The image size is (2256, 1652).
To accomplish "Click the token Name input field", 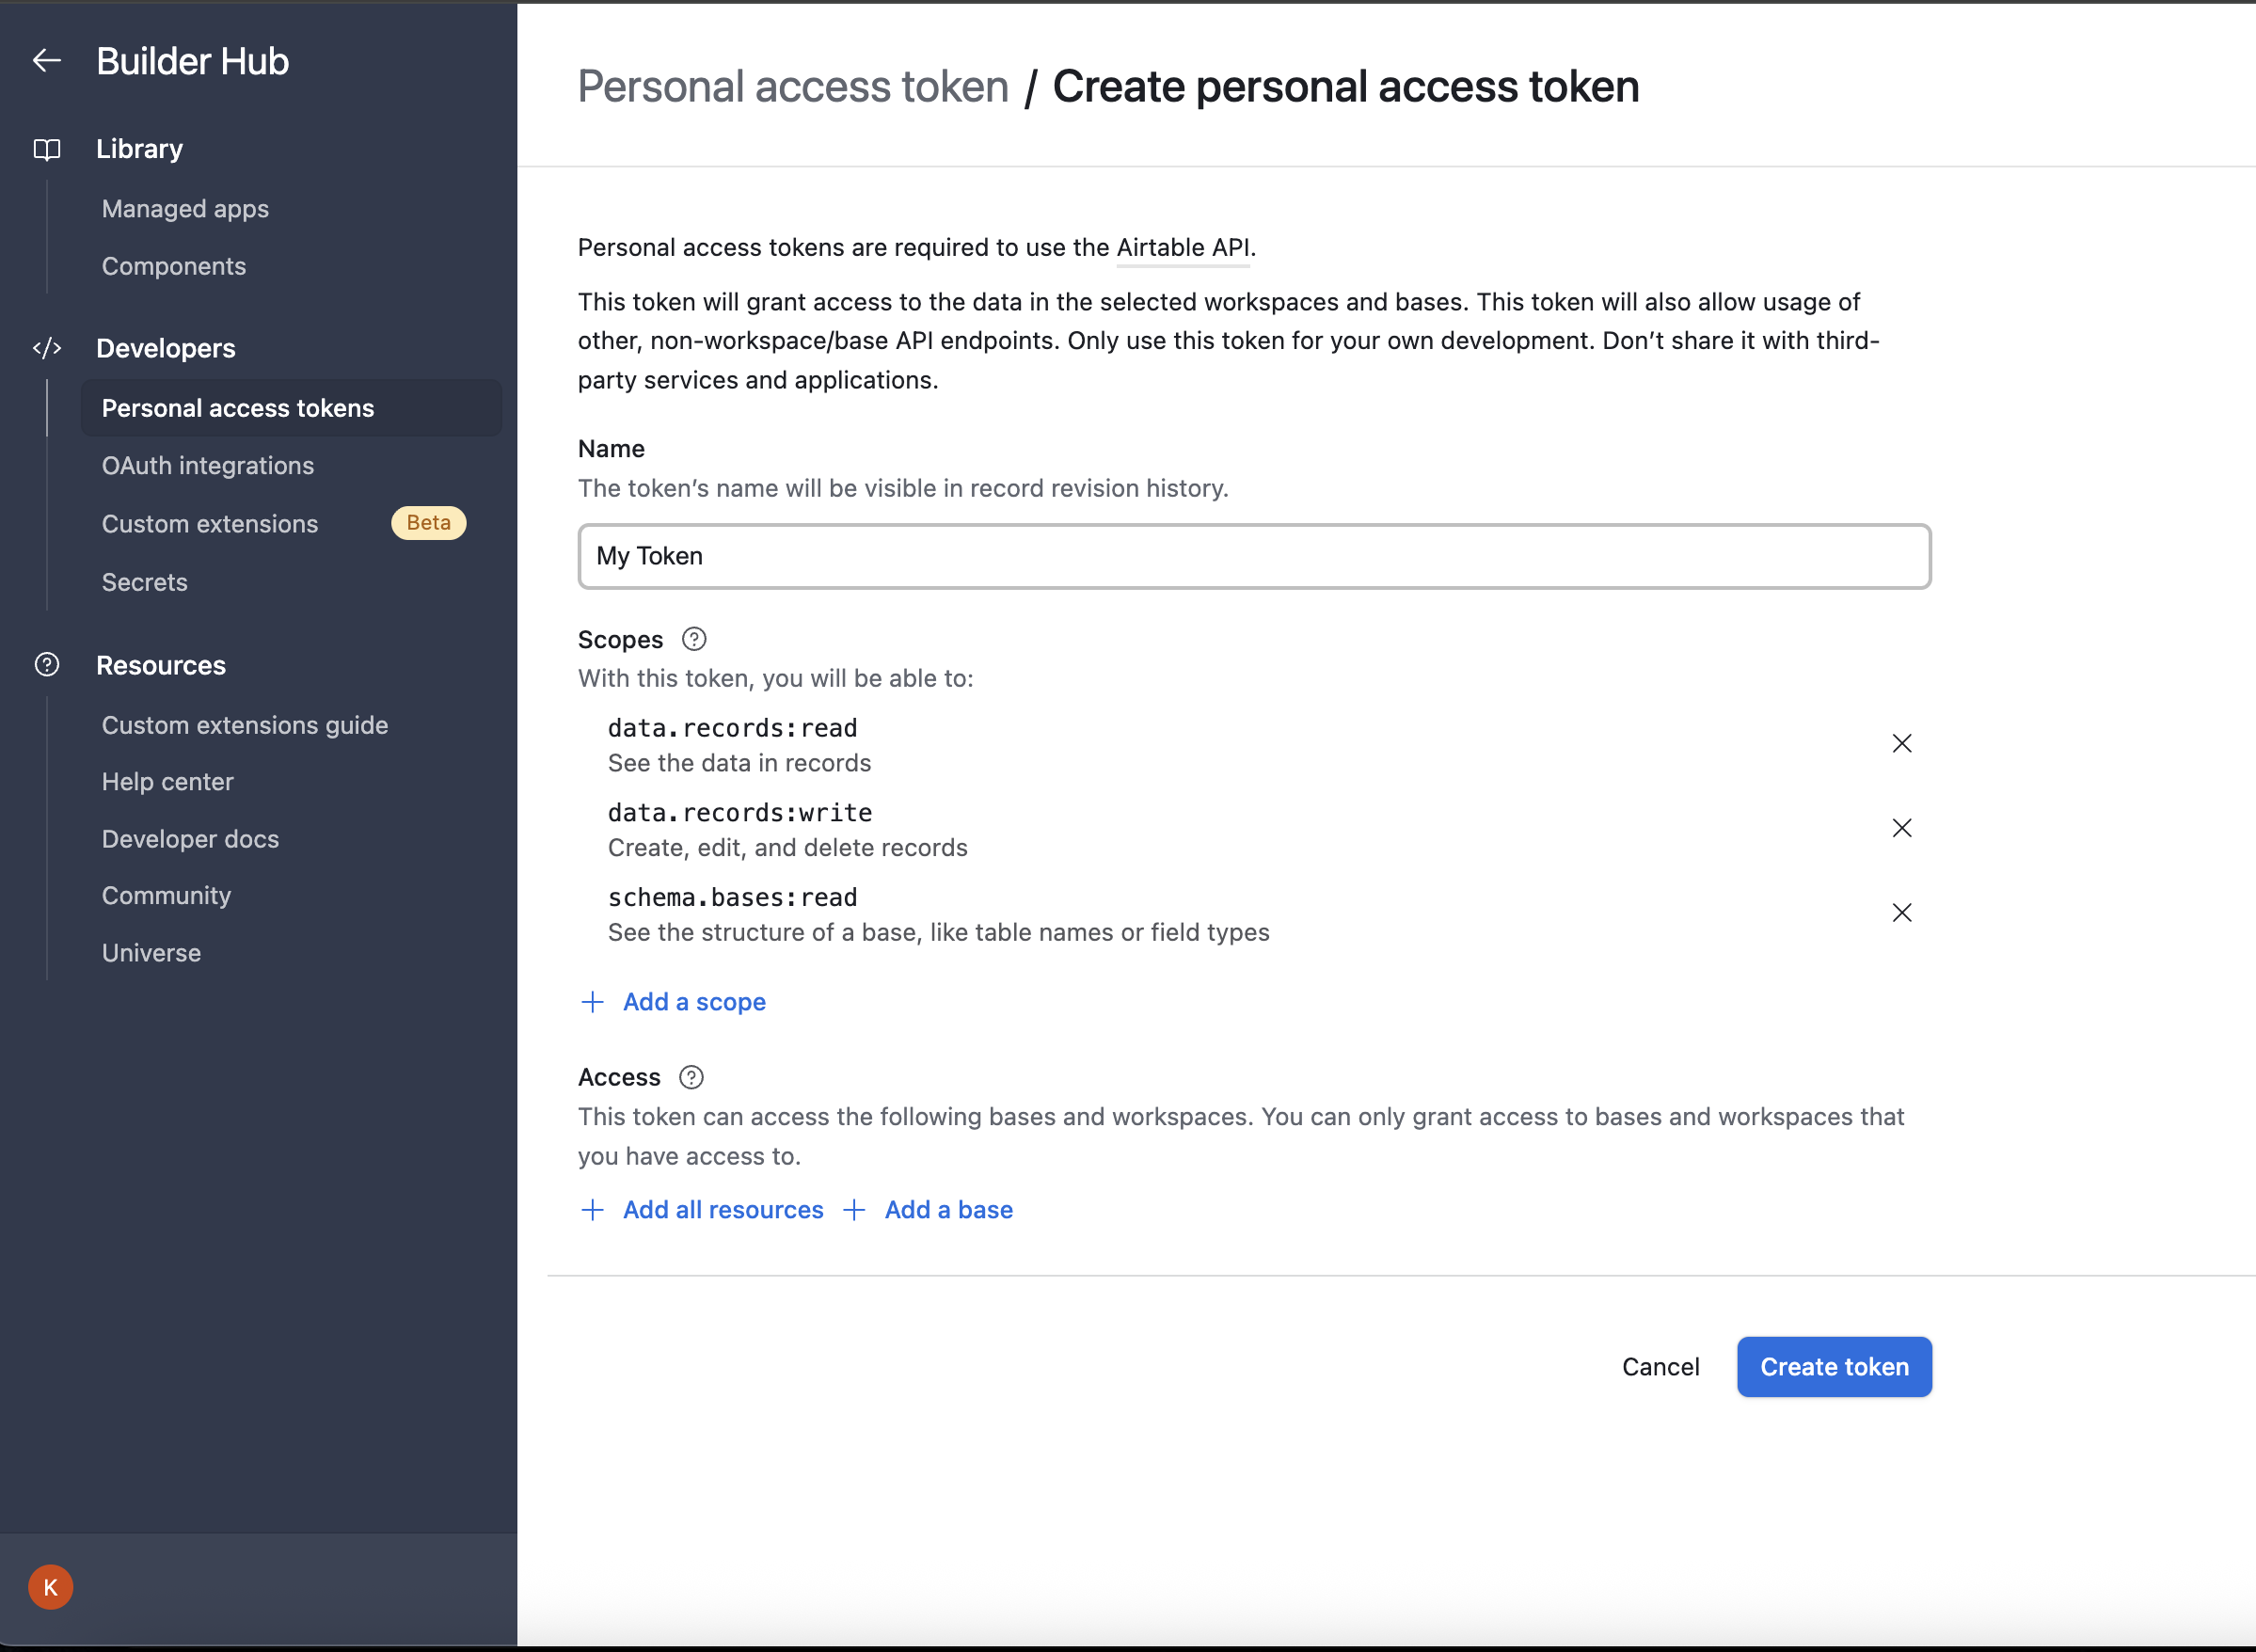I will (x=1254, y=557).
